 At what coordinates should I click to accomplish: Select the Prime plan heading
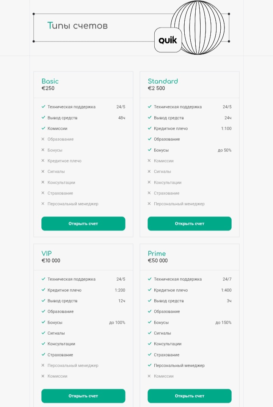tap(157, 253)
